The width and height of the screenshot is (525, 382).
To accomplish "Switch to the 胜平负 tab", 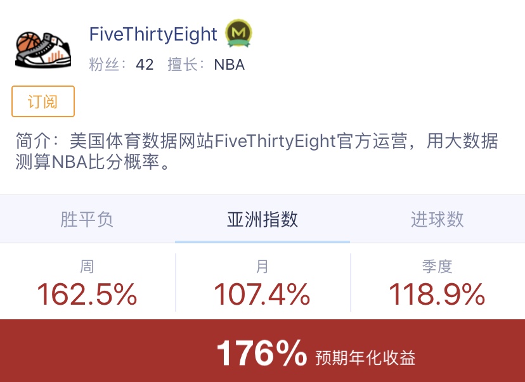I will coord(87,219).
